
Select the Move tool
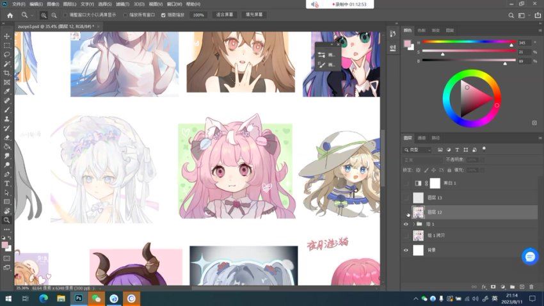6,36
